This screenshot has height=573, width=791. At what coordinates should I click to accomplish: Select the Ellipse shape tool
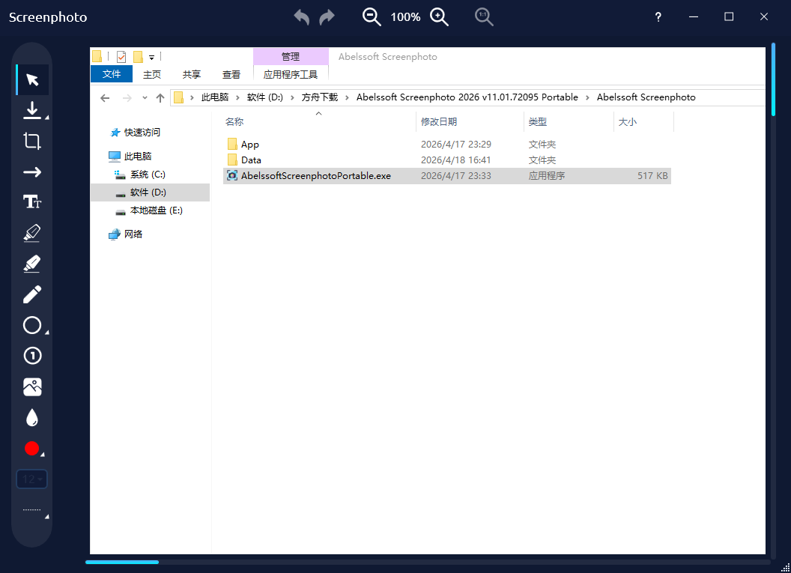[x=31, y=325]
